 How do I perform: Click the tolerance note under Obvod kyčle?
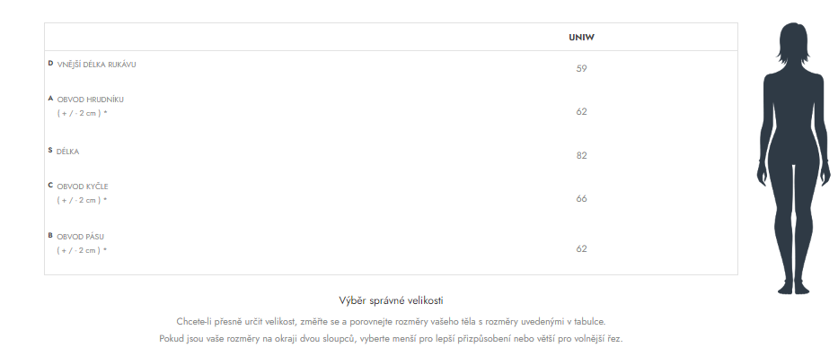83,200
